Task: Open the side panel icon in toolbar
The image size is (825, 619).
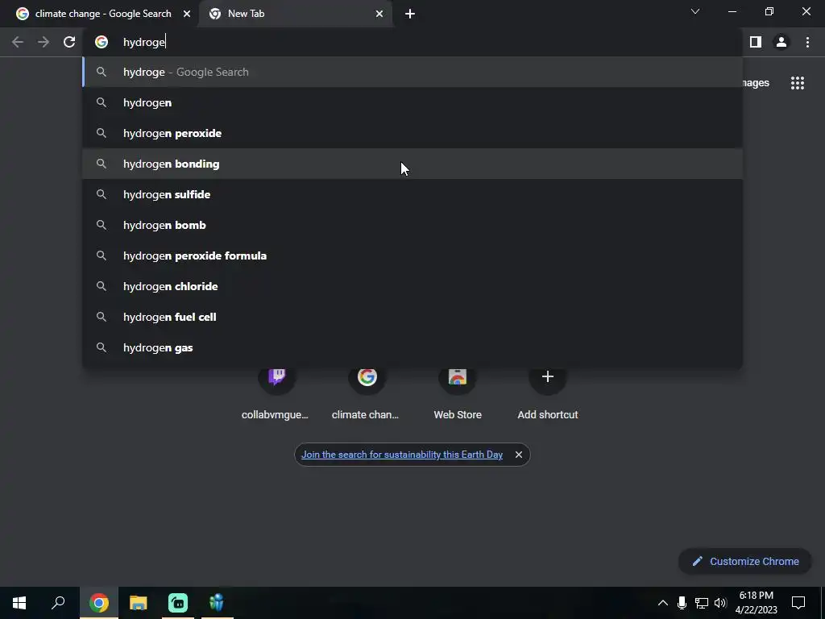Action: click(x=756, y=42)
